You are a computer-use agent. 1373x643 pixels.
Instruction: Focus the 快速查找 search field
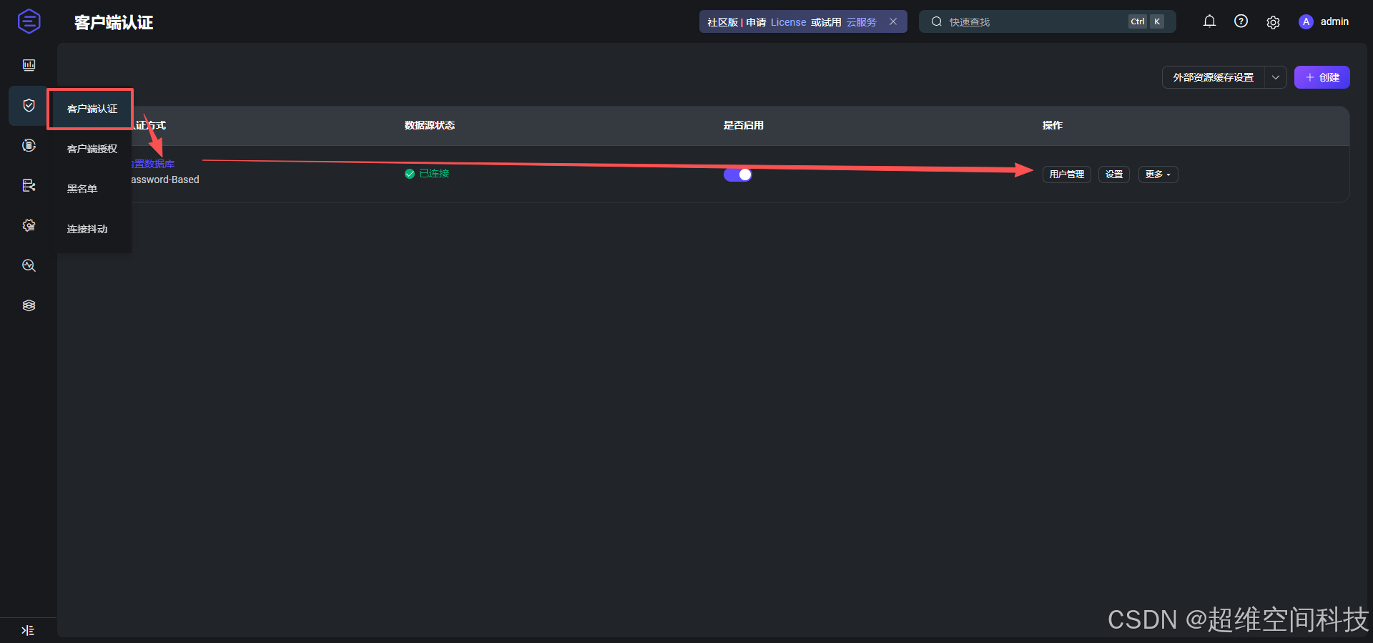pos(1047,21)
